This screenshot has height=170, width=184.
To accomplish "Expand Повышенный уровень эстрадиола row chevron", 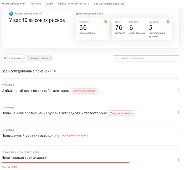I will tap(178, 134).
